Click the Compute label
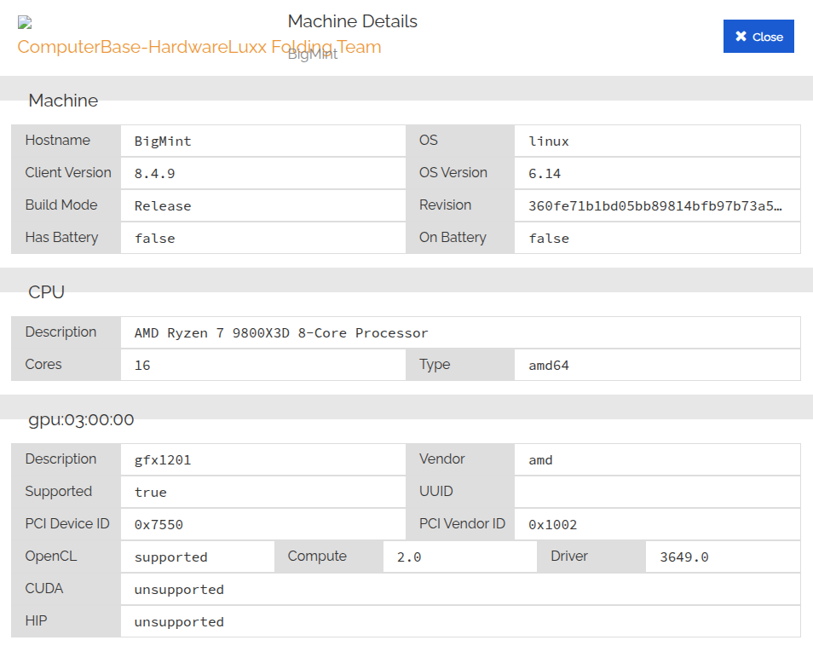The width and height of the screenshot is (813, 646). 317,556
